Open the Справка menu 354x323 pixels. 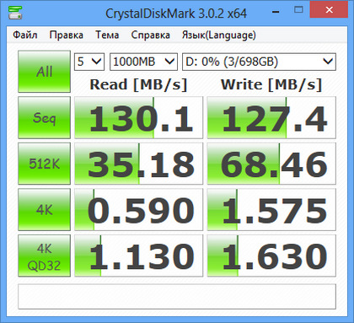(x=150, y=35)
